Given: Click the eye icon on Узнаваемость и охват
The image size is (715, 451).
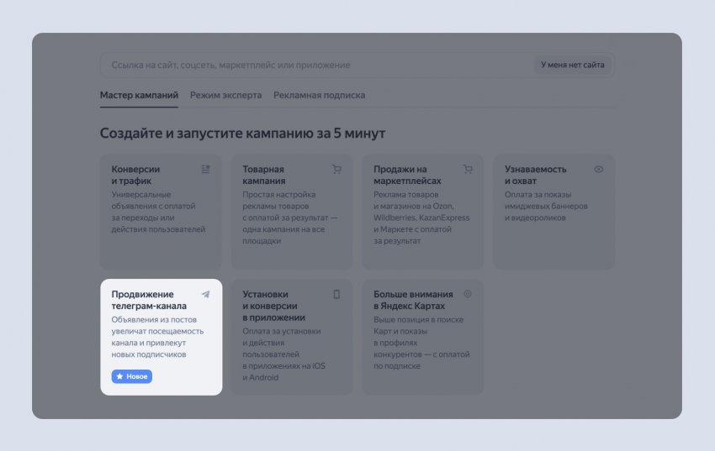Looking at the screenshot, I should (x=599, y=169).
